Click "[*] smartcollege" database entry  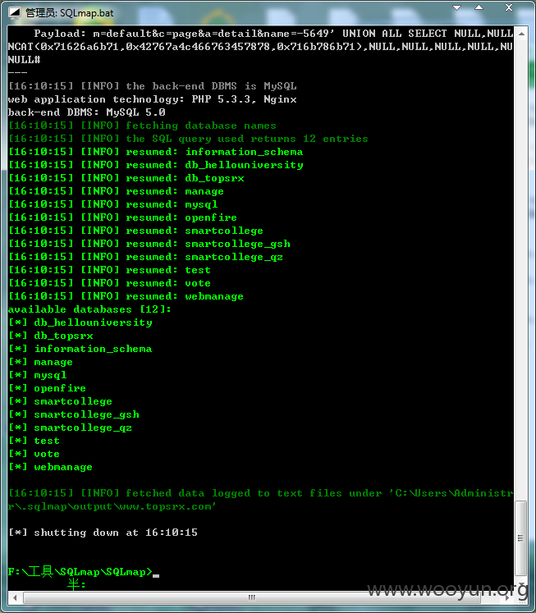click(x=60, y=401)
